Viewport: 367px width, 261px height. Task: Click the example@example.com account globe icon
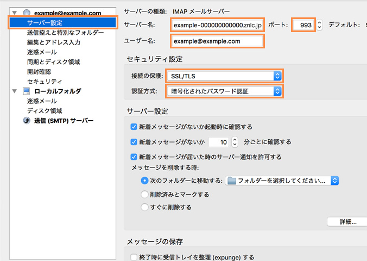(27, 13)
